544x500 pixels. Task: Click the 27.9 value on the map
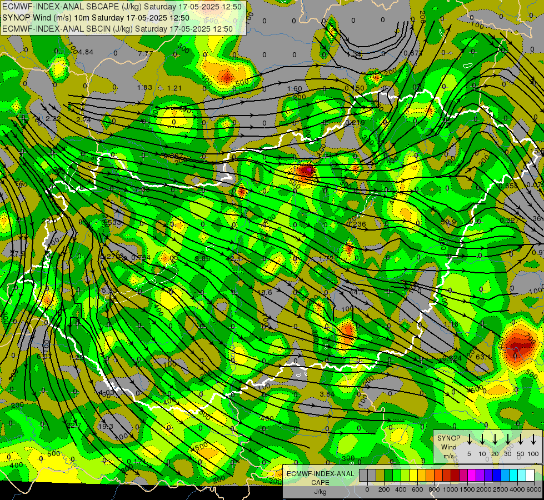click(x=17, y=253)
